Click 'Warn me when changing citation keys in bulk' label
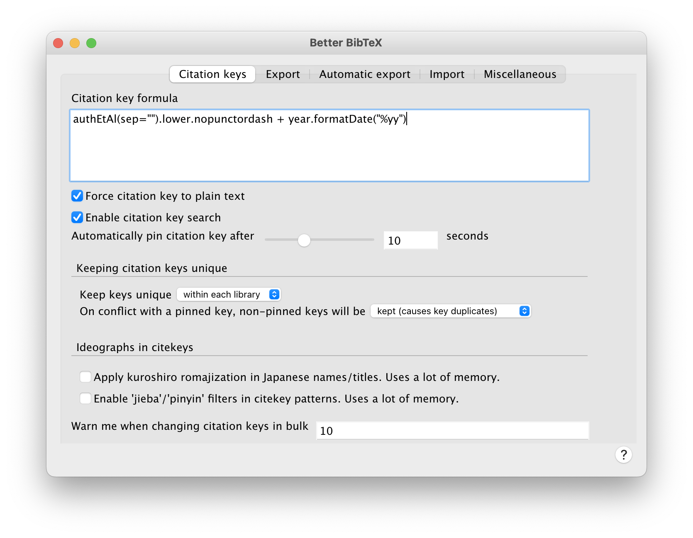The width and height of the screenshot is (693, 538). [190, 426]
